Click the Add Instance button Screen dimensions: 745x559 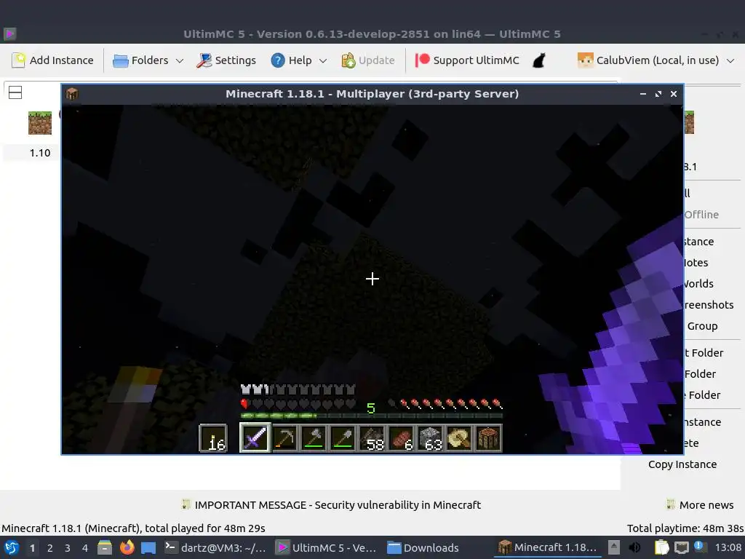click(x=52, y=60)
